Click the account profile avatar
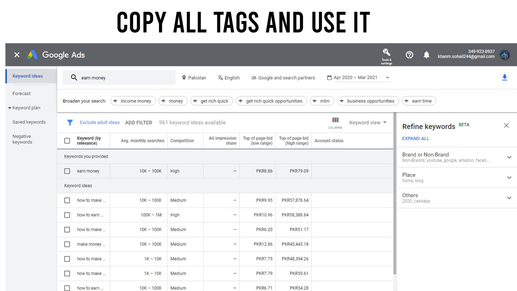517x291 pixels. [x=504, y=55]
